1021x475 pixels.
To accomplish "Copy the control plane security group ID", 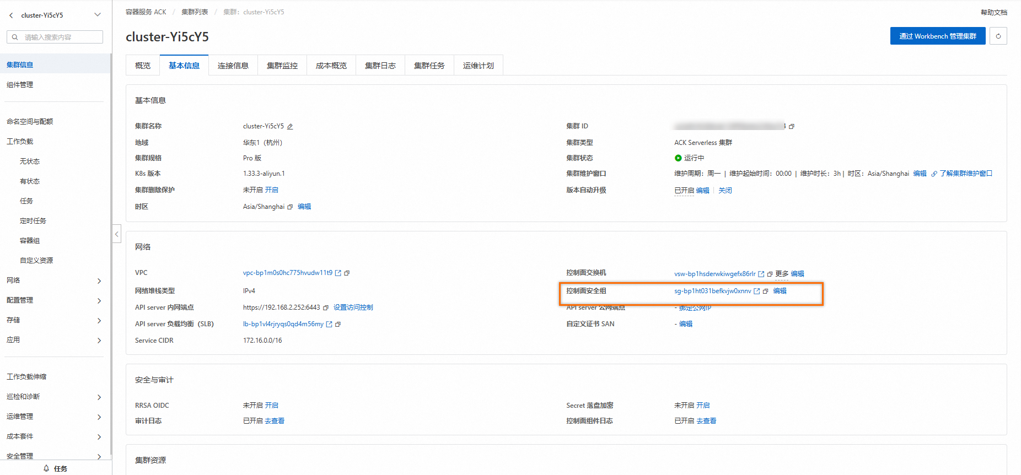I will click(765, 291).
